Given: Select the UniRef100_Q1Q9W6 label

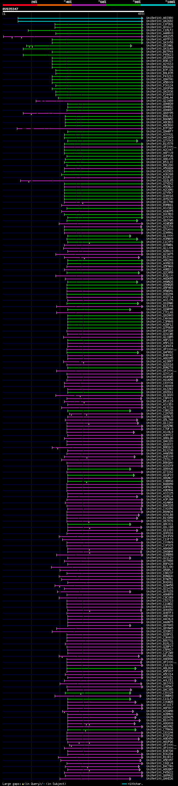Looking at the screenshot, I should [160, 303].
